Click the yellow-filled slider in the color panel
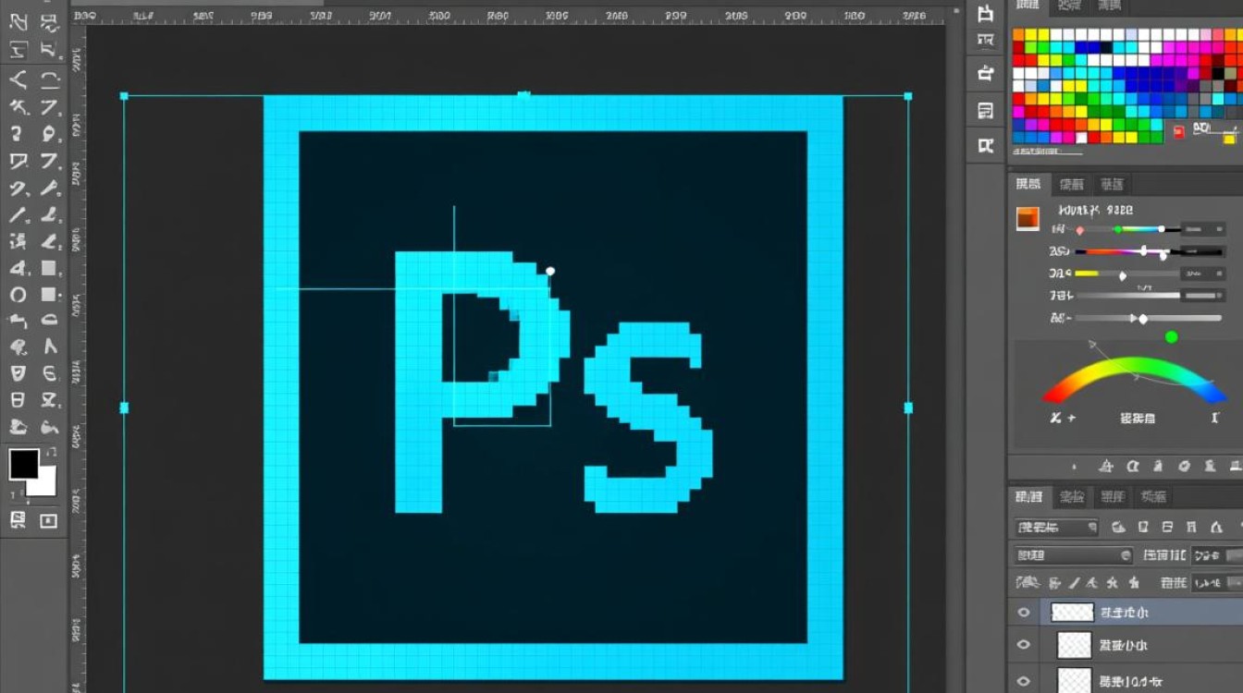The image size is (1243, 693). (x=1126, y=274)
